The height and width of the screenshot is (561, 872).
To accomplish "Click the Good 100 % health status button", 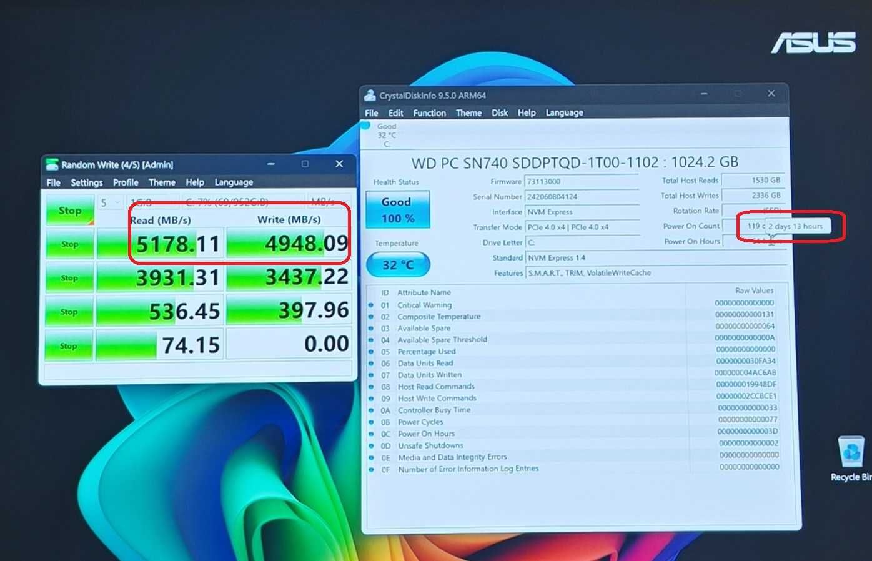I will (397, 210).
